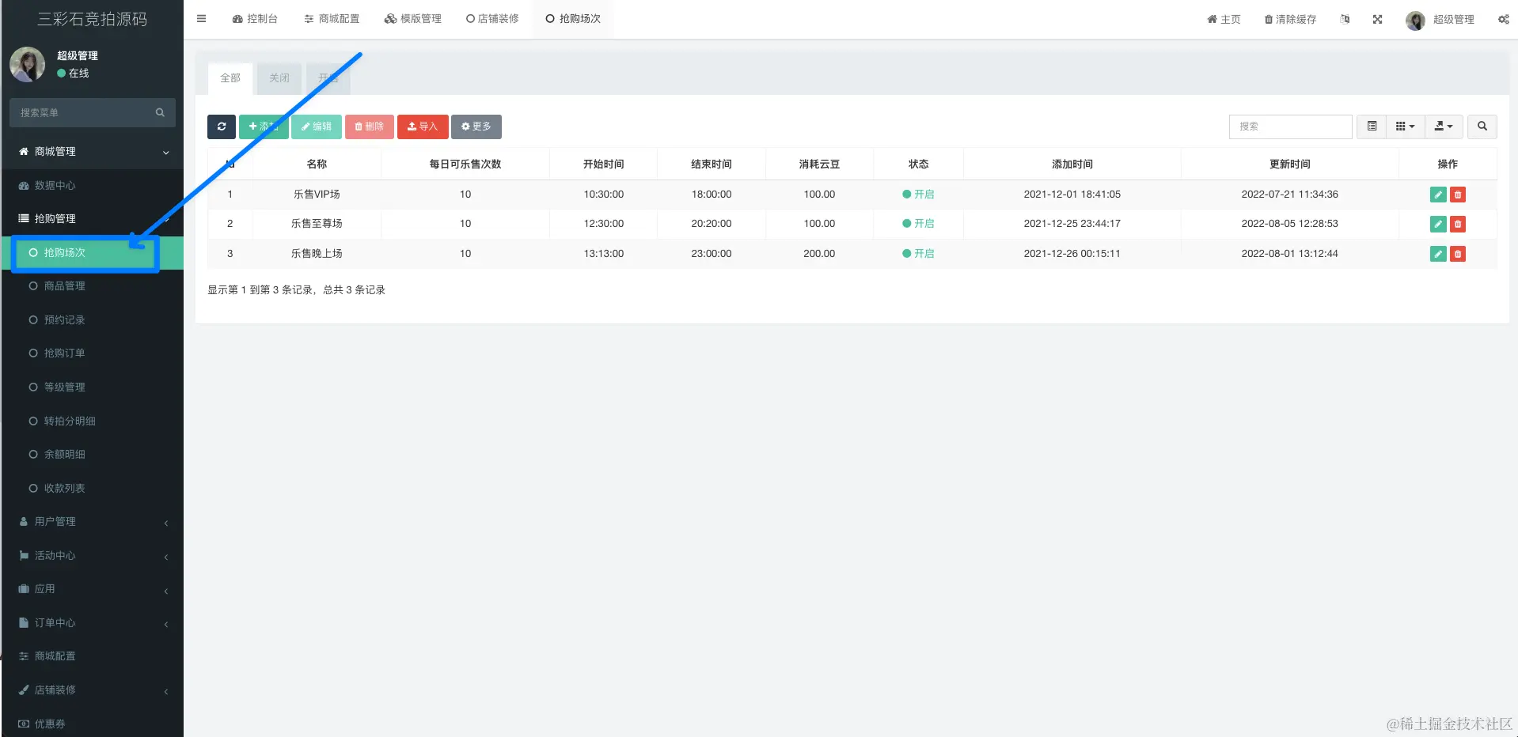This screenshot has width=1518, height=737.
Task: Click the red delete icon for 乐售至尊场
Action: coord(1458,224)
